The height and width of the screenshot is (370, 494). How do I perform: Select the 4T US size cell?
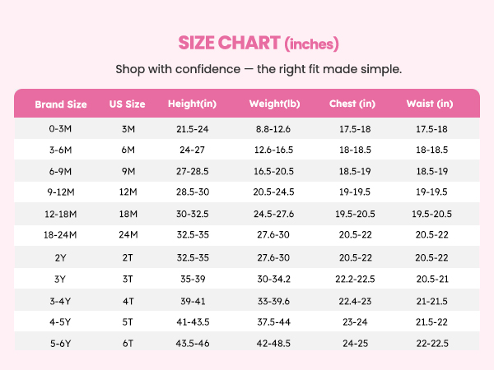[128, 301]
